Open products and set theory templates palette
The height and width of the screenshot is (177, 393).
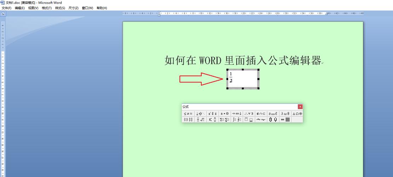[273, 120]
